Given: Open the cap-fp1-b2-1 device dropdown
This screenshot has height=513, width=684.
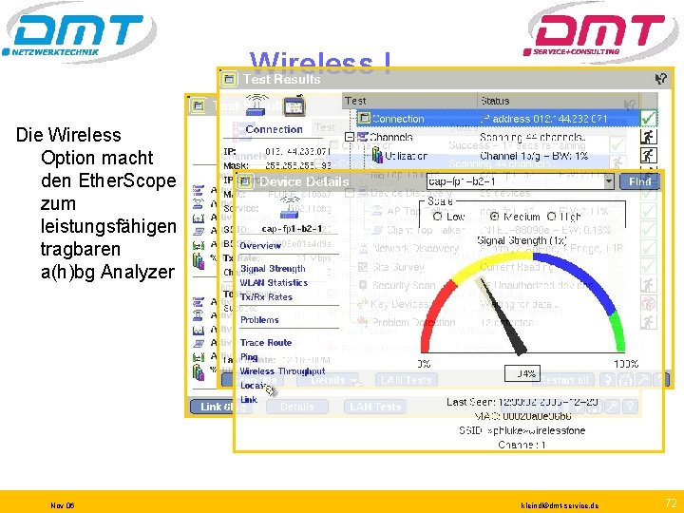Looking at the screenshot, I should point(609,181).
